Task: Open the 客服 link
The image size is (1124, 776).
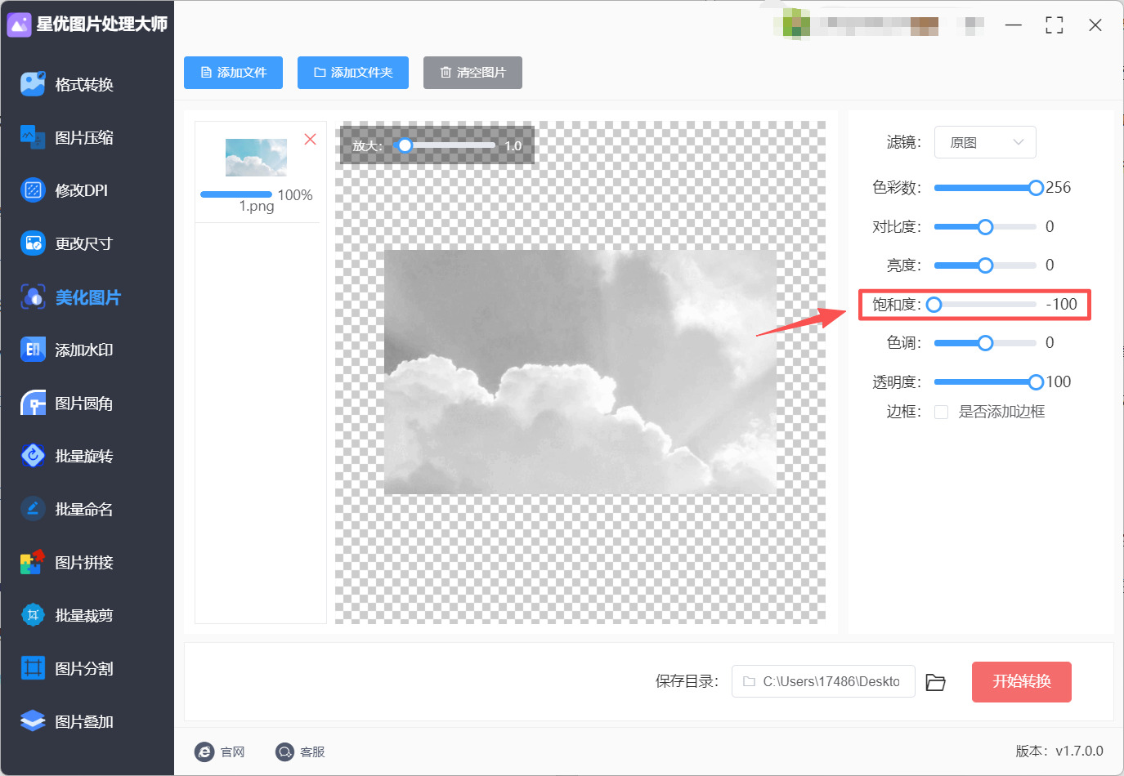Action: click(x=312, y=751)
